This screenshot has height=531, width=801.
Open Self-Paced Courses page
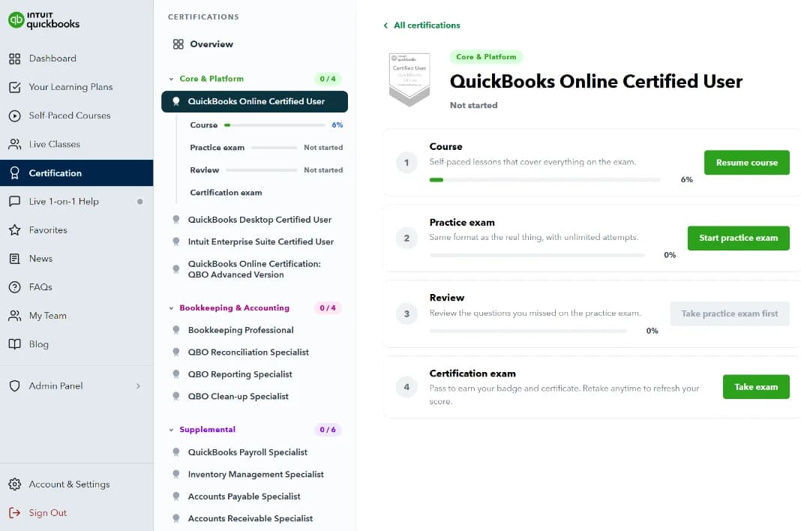click(x=76, y=116)
